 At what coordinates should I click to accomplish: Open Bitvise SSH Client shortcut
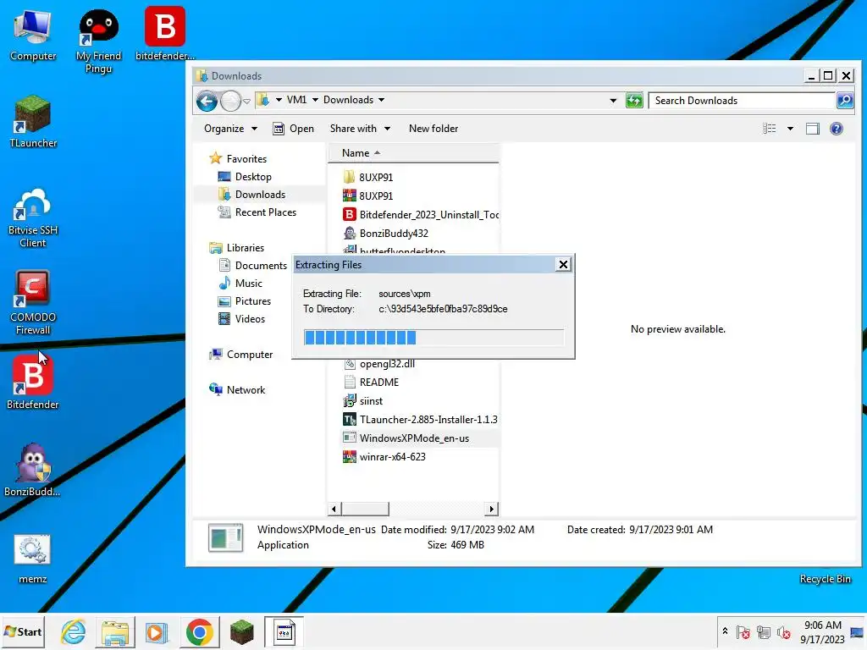[x=33, y=218]
